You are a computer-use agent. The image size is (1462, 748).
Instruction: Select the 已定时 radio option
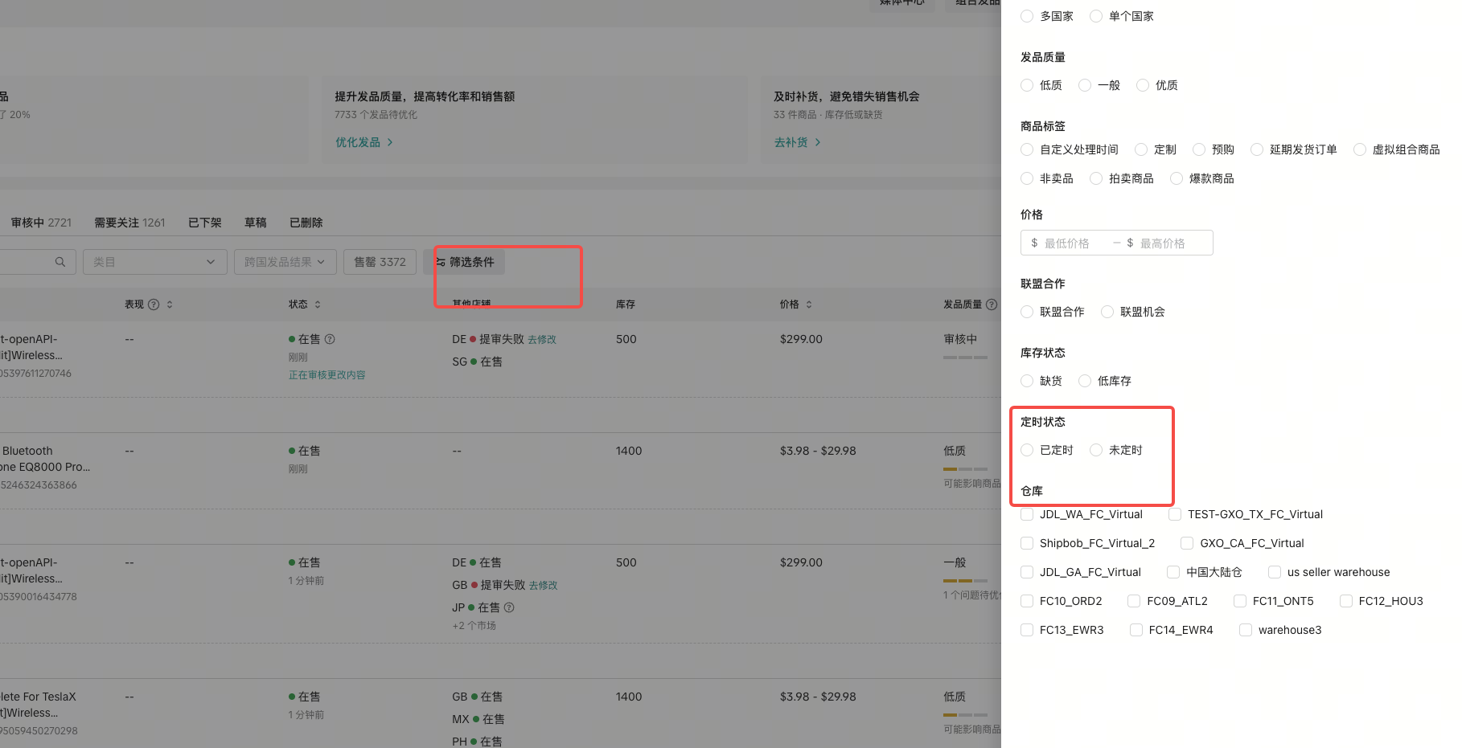(1027, 450)
